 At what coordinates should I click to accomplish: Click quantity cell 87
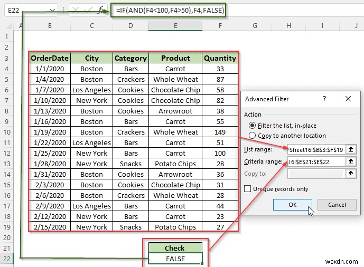click(220, 79)
